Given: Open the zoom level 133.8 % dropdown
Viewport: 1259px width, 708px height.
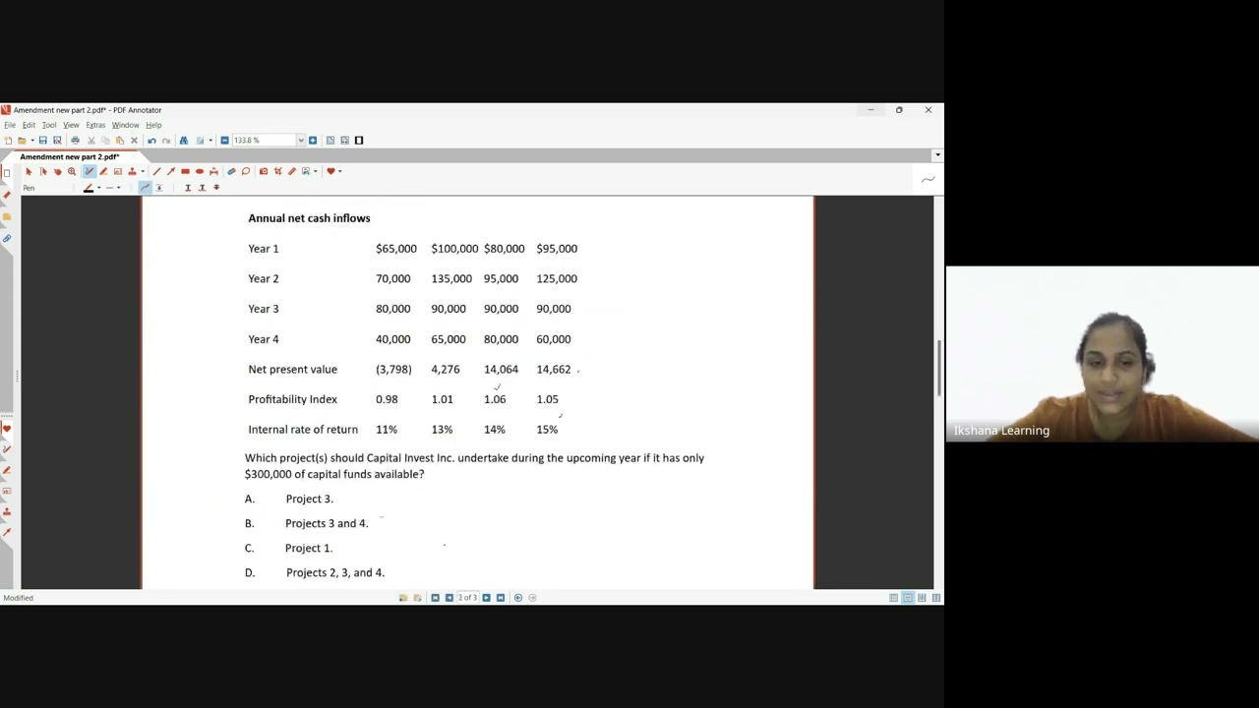Looking at the screenshot, I should coord(301,141).
